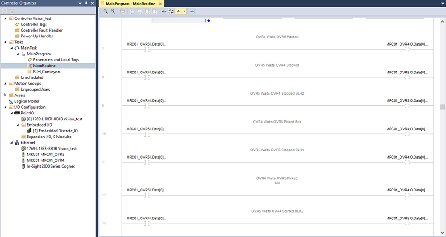Select Expansion I/O, 0 Modules
This screenshot has width=446, height=237.
pos(49,137)
